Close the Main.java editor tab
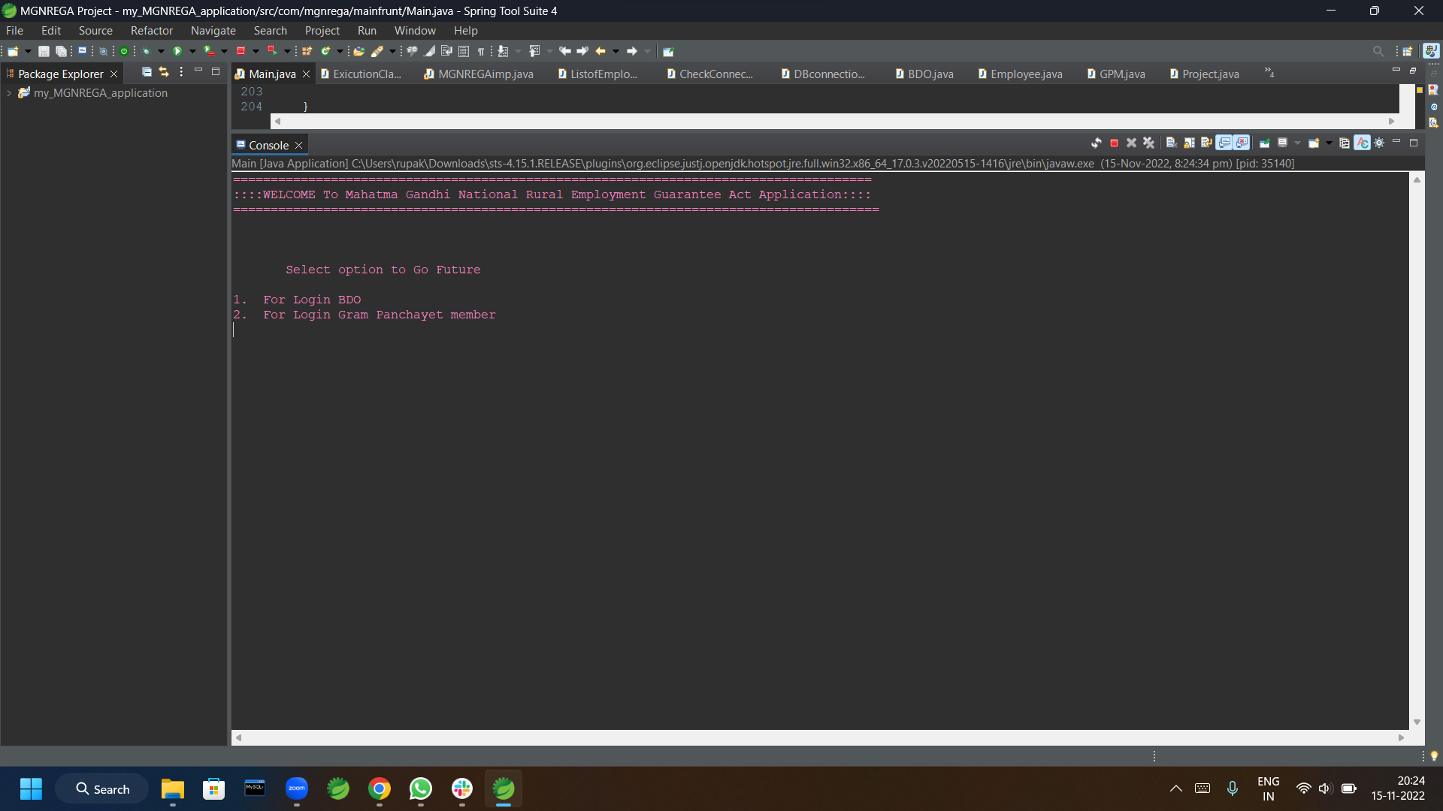Screen dimensions: 1443x811 [x=306, y=74]
